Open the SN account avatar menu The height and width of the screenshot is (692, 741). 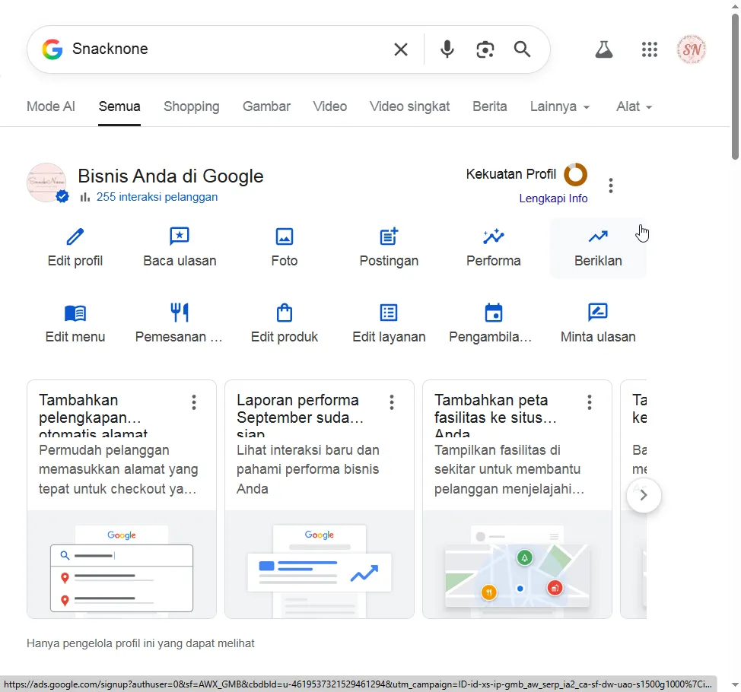pyautogui.click(x=692, y=49)
